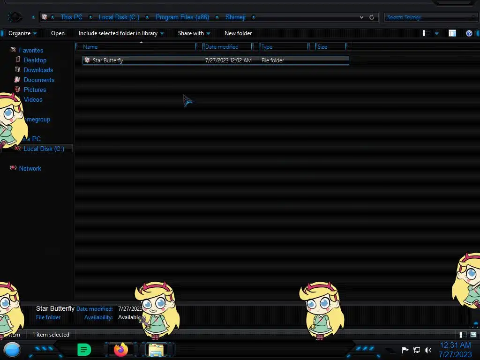Click the Documents folder icon
The height and width of the screenshot is (360, 480).
17,79
